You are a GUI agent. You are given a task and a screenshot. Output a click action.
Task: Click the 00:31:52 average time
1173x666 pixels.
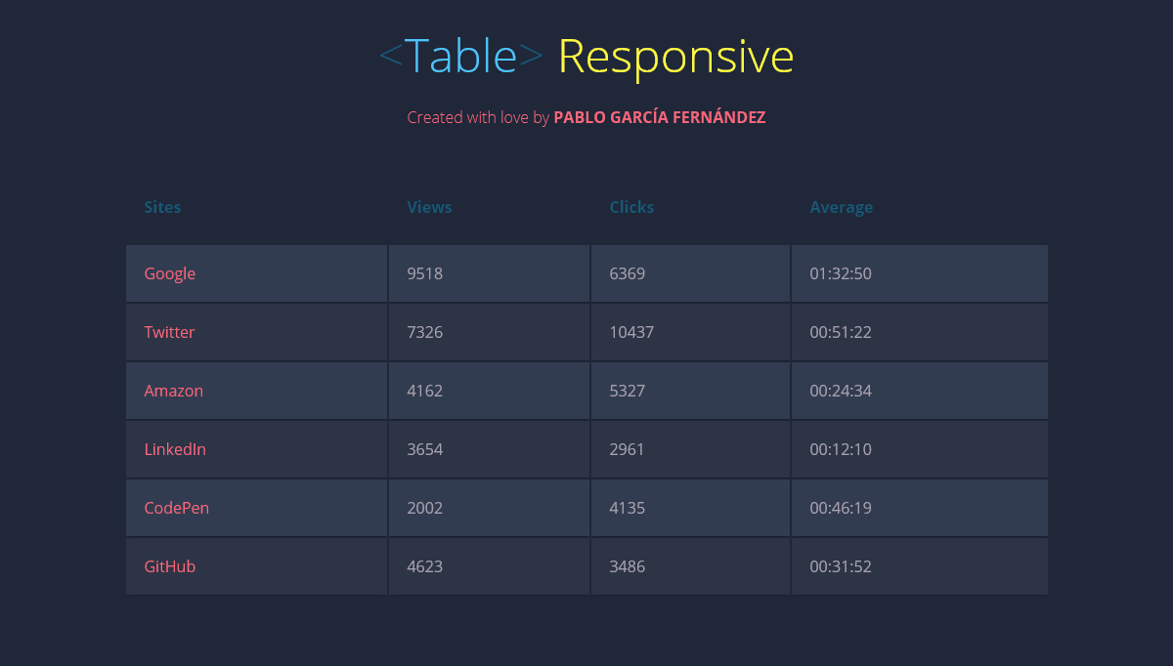(x=841, y=566)
